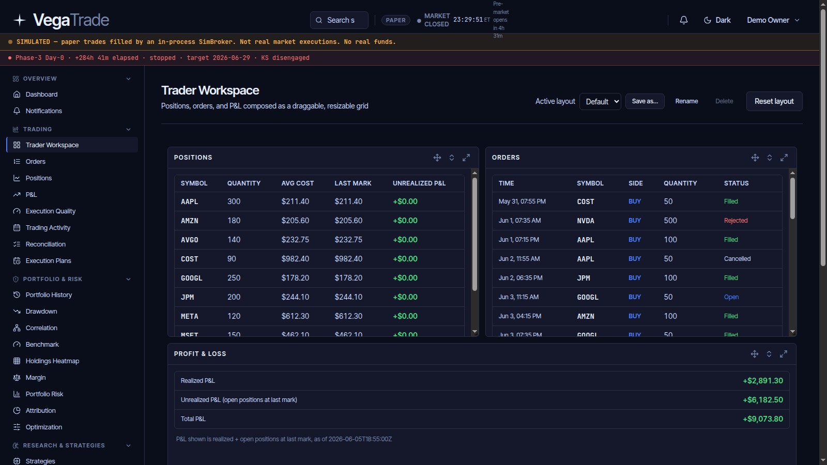
Task: Click Notifications bell icon in sidebar
Action: 17,111
